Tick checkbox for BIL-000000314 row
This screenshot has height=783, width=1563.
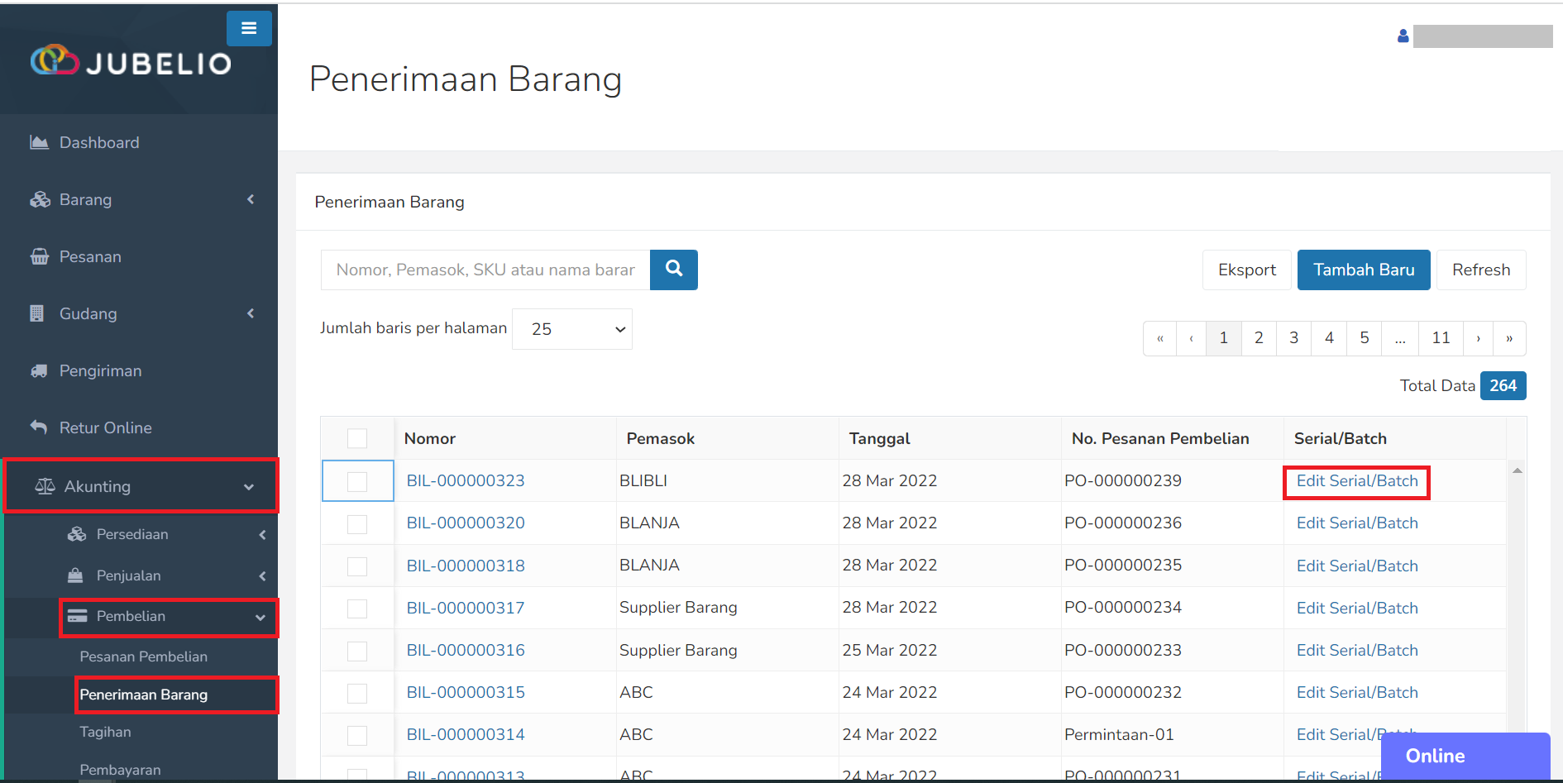[357, 735]
